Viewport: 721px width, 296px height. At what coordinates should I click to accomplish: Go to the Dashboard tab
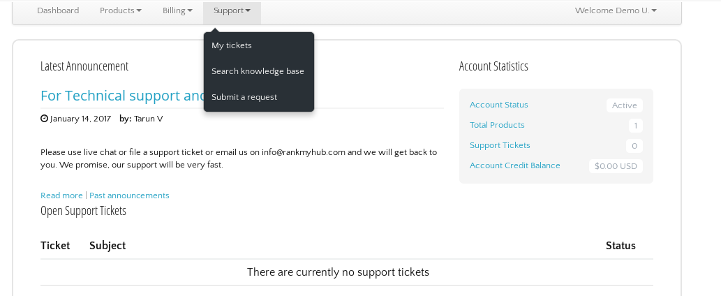click(58, 10)
